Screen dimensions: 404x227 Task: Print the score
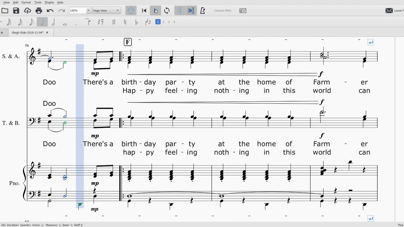(39, 11)
